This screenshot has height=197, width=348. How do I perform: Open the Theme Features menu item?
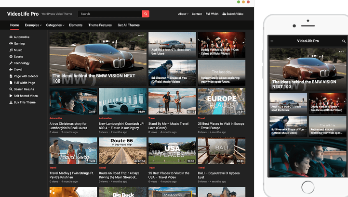pos(100,25)
